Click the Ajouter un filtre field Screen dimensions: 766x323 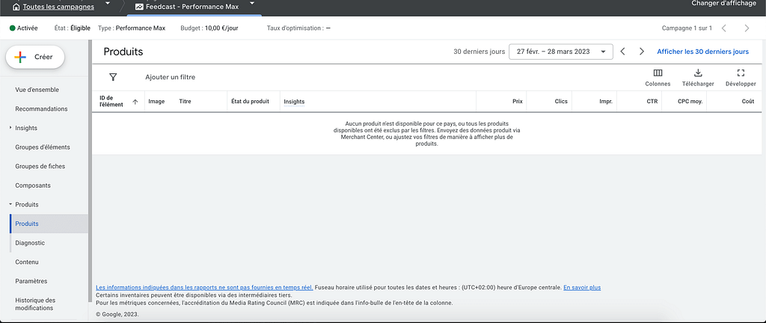[x=170, y=77]
